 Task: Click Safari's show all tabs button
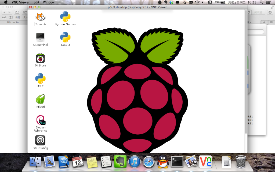pyautogui.click(x=271, y=22)
